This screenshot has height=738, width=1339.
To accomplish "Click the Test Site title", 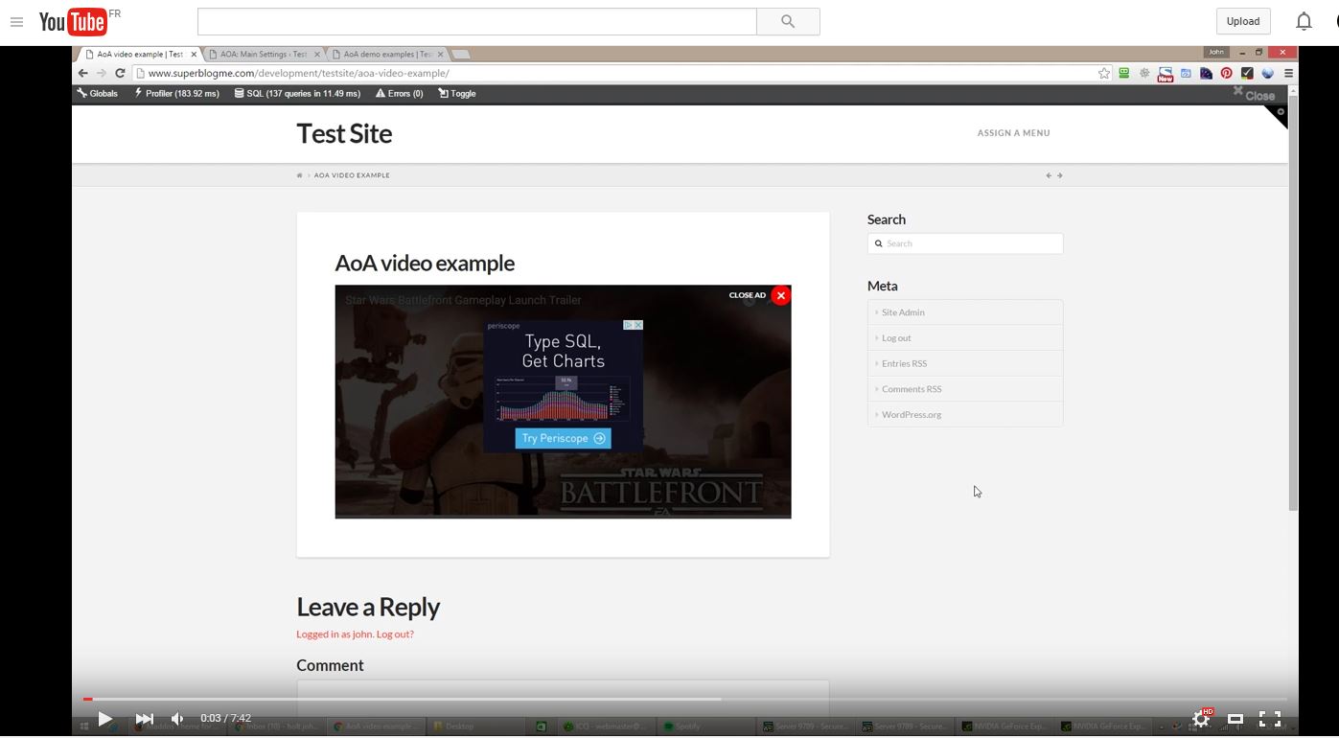I will click(x=344, y=133).
